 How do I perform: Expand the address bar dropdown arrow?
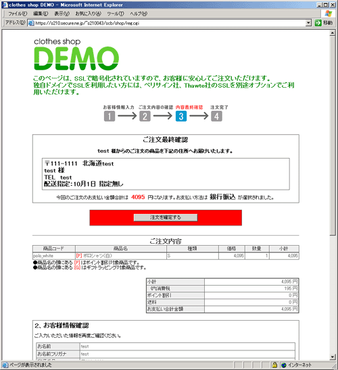[308, 23]
